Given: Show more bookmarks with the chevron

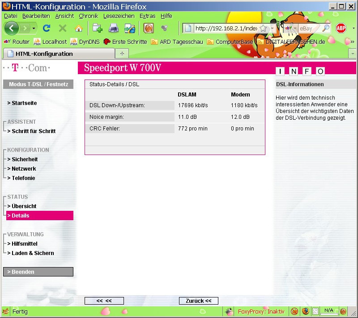Looking at the screenshot, I should pyautogui.click(x=352, y=42).
